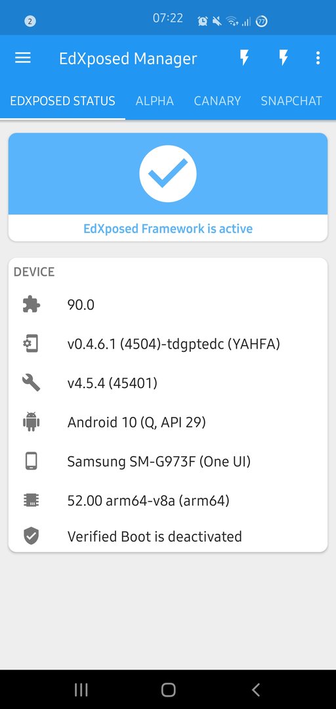The height and width of the screenshot is (709, 336).
Task: Tap the framework version phone-gear icon
Action: 31,344
